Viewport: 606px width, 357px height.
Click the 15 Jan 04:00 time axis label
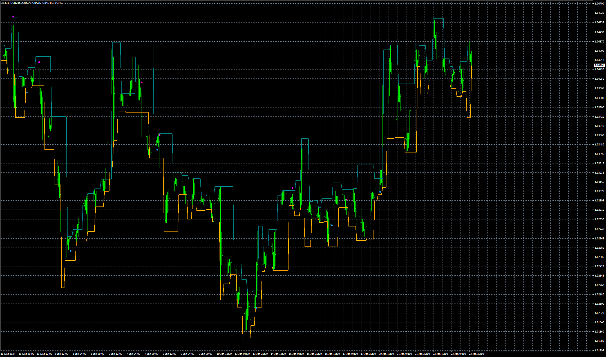(296, 354)
